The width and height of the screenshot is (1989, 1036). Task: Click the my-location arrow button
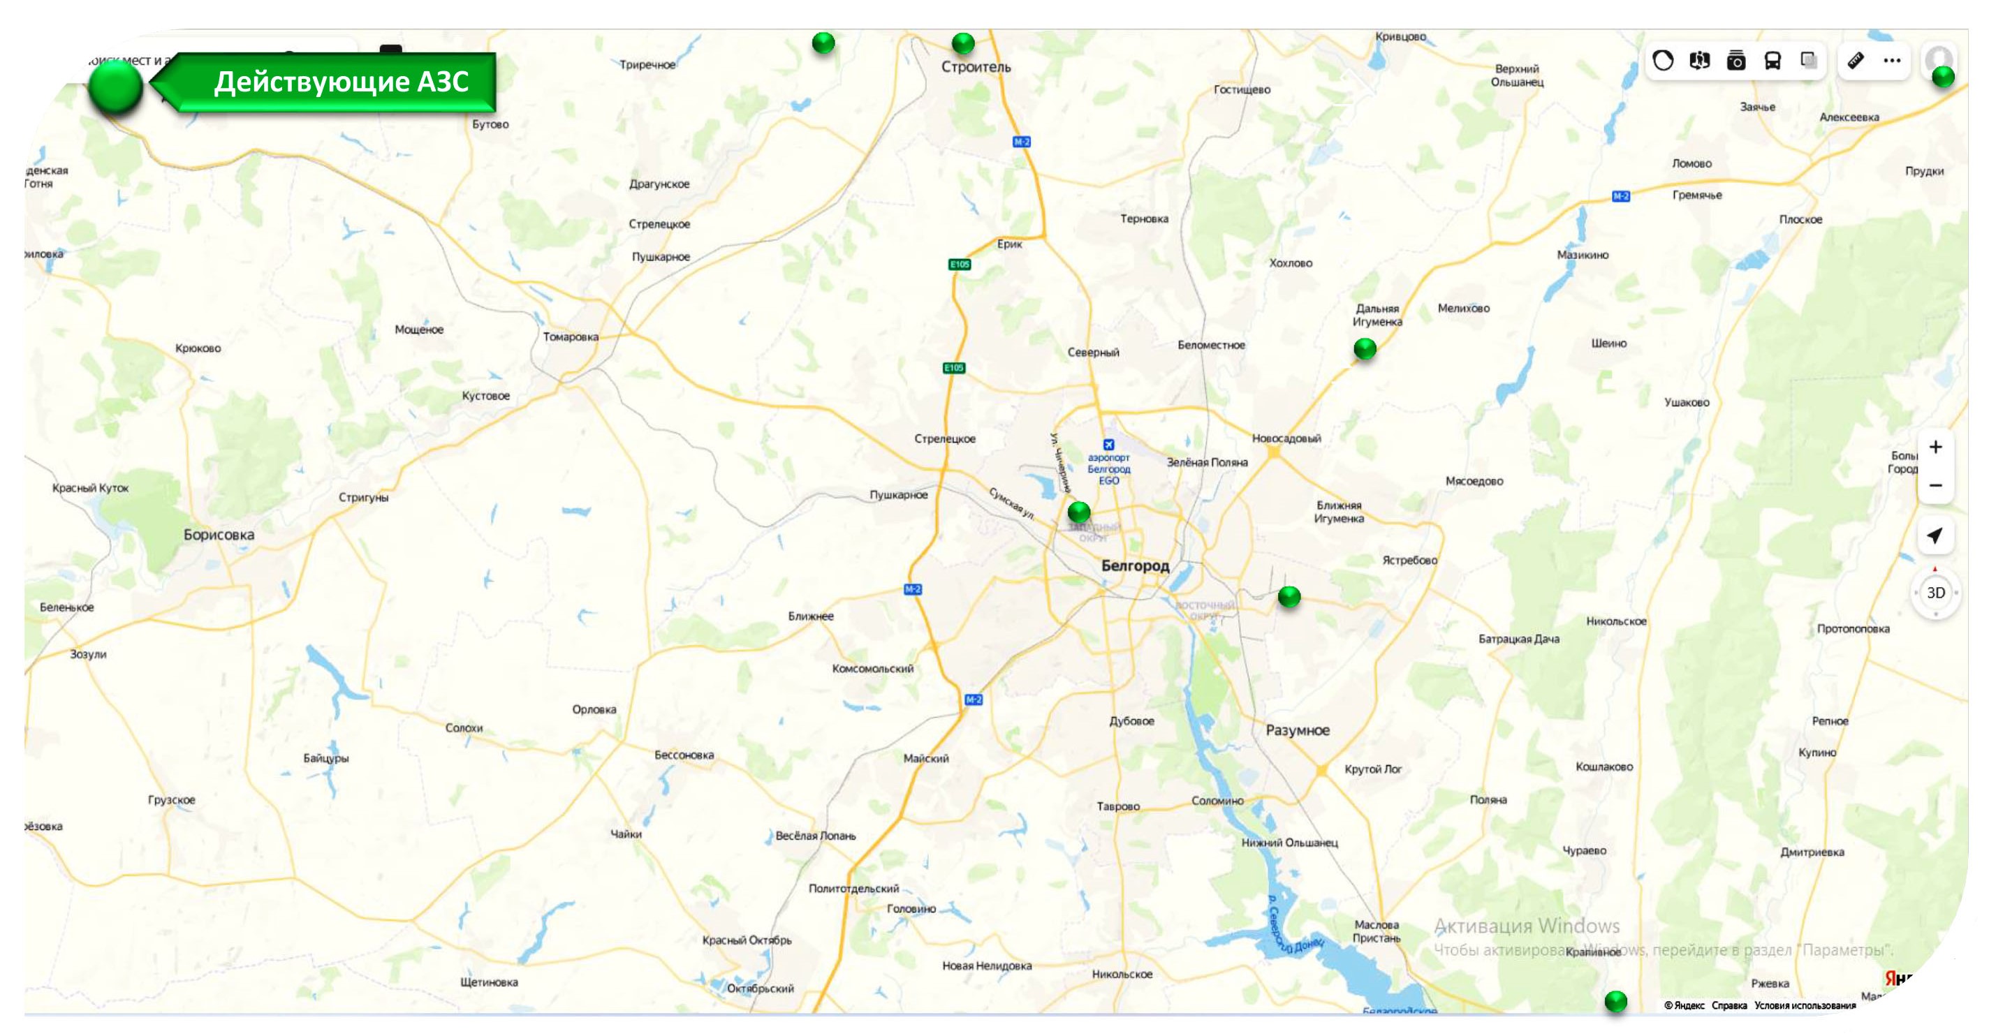pyautogui.click(x=1936, y=535)
